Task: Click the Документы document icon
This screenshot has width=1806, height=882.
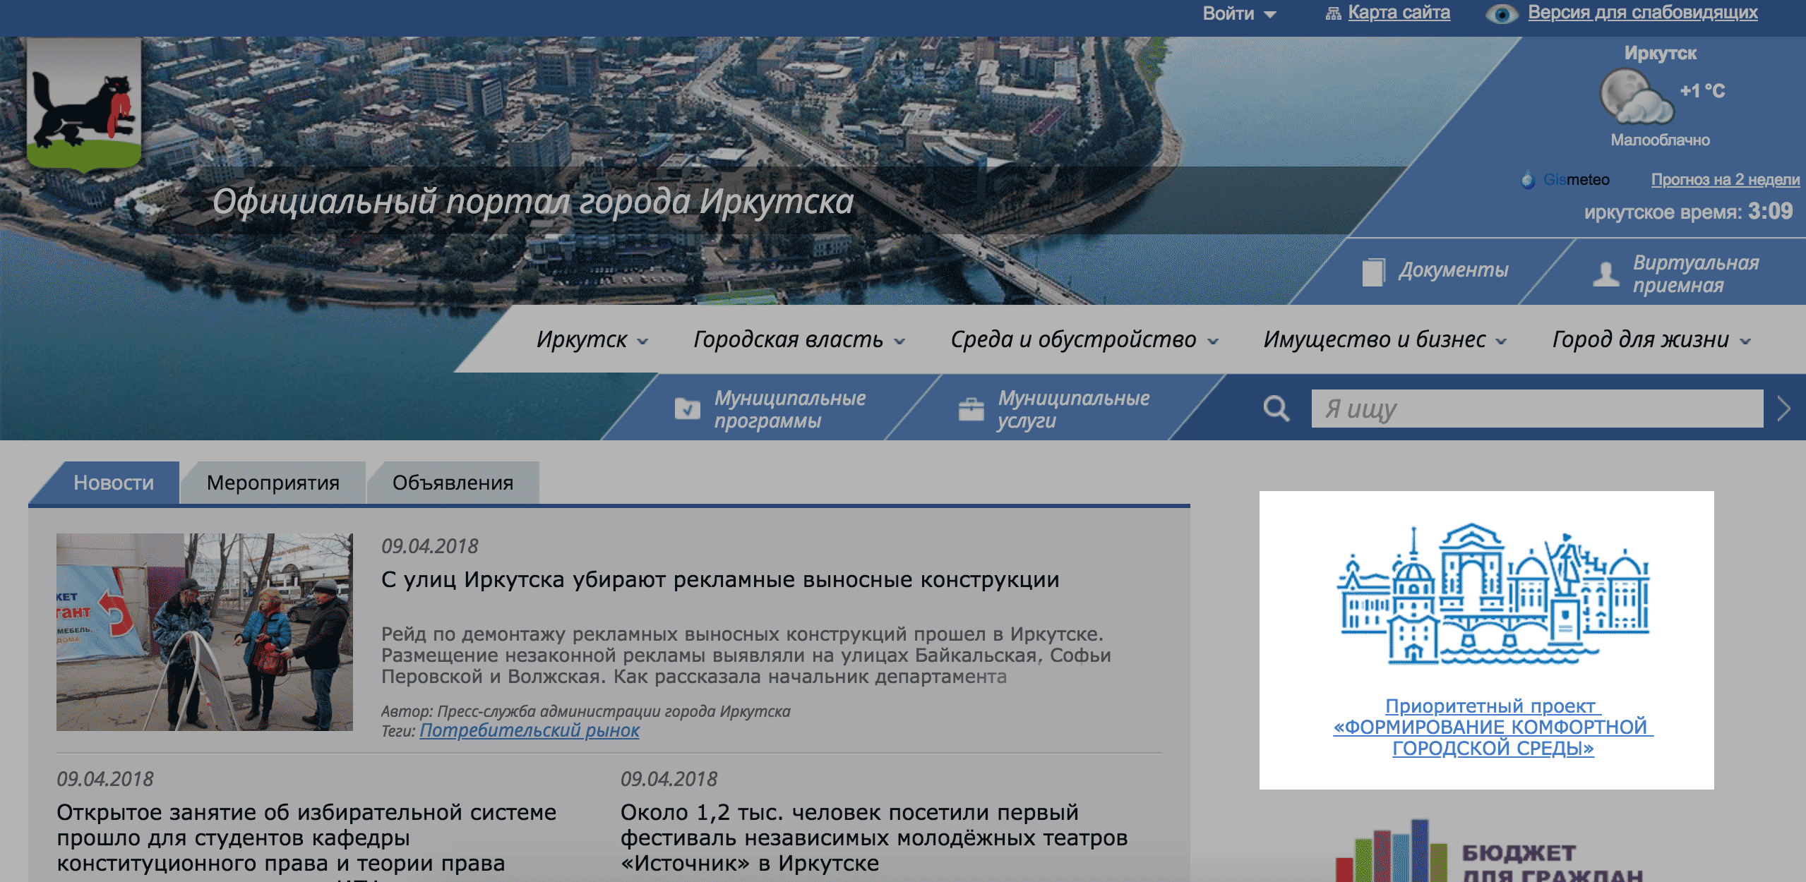Action: coord(1373,272)
